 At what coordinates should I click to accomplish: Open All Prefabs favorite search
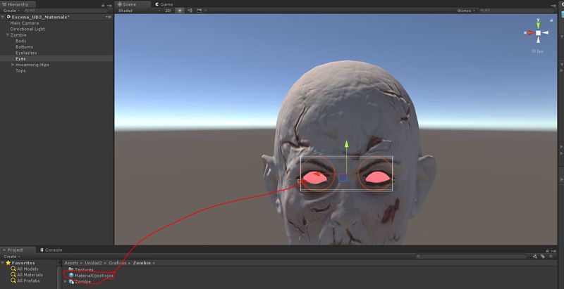(x=25, y=281)
